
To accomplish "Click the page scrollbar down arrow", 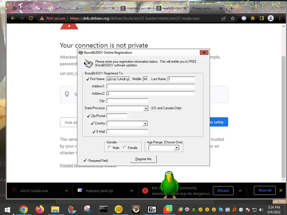I will pyautogui.click(x=283, y=180).
